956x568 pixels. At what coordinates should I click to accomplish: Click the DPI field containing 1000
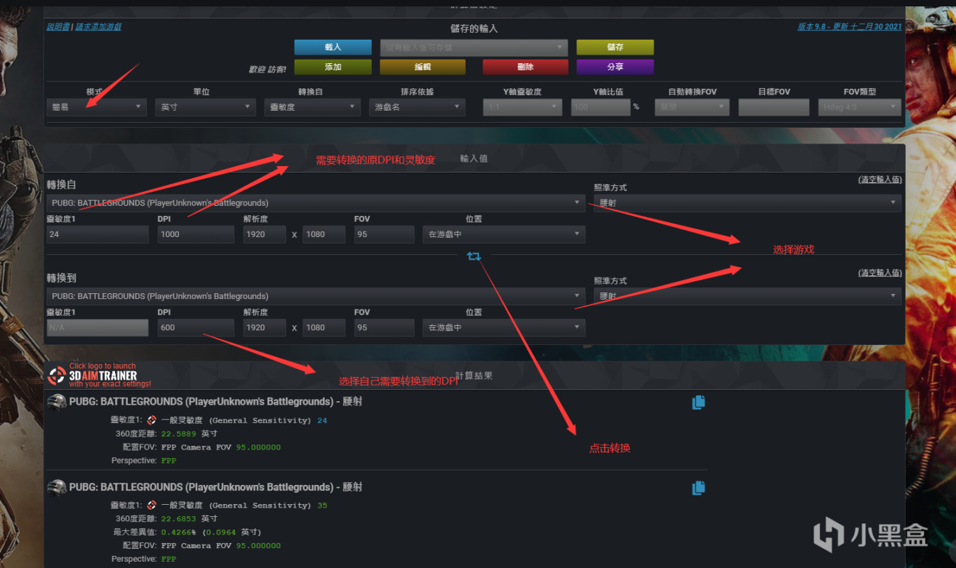coord(196,234)
